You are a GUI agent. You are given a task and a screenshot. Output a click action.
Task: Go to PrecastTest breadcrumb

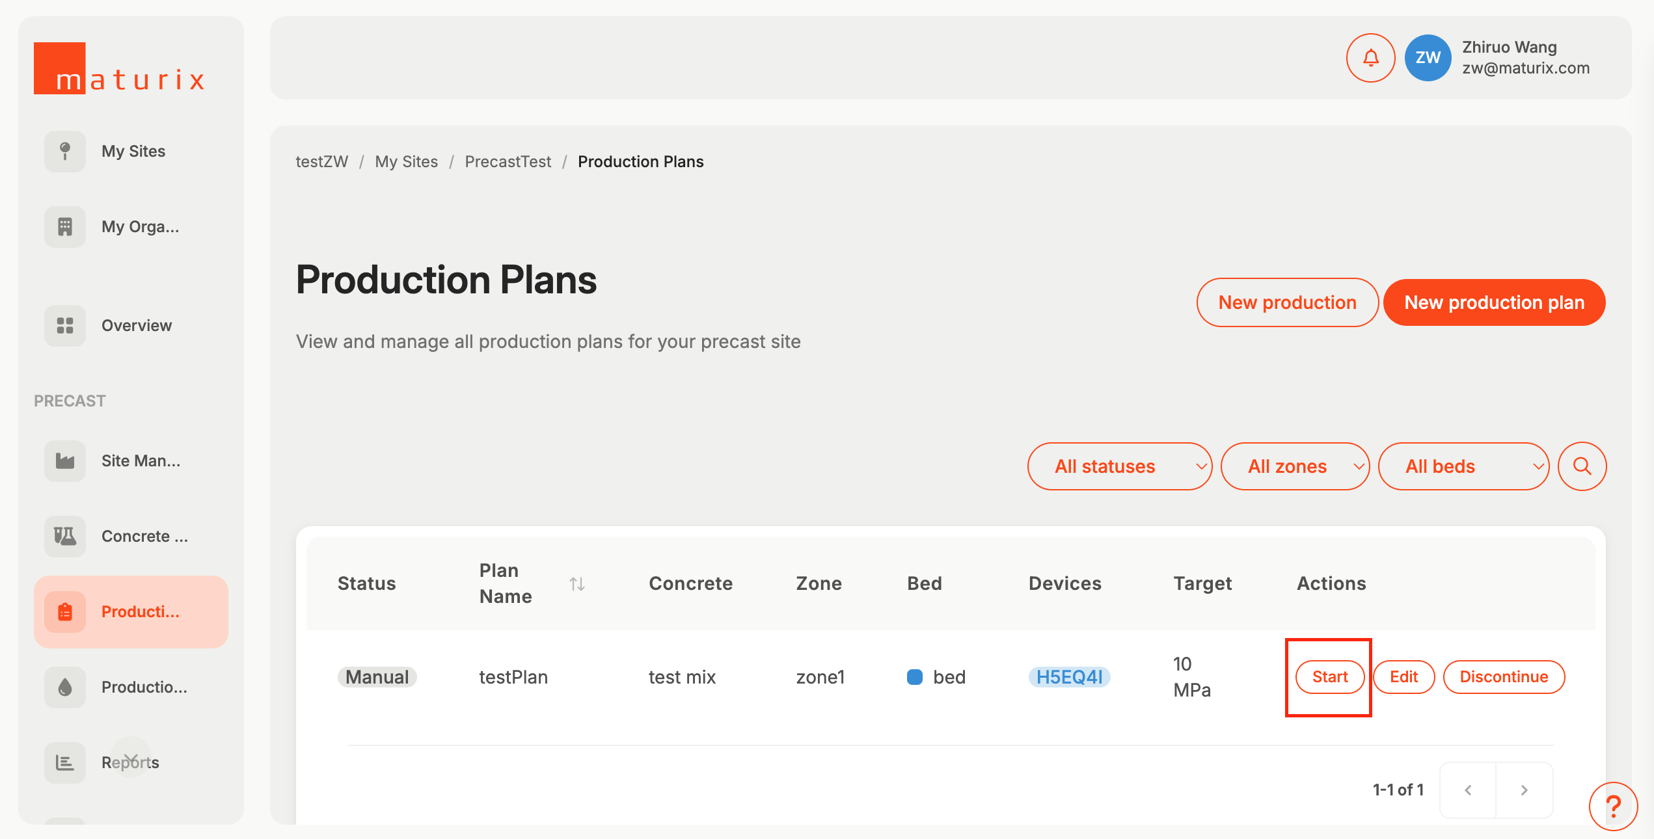point(508,162)
